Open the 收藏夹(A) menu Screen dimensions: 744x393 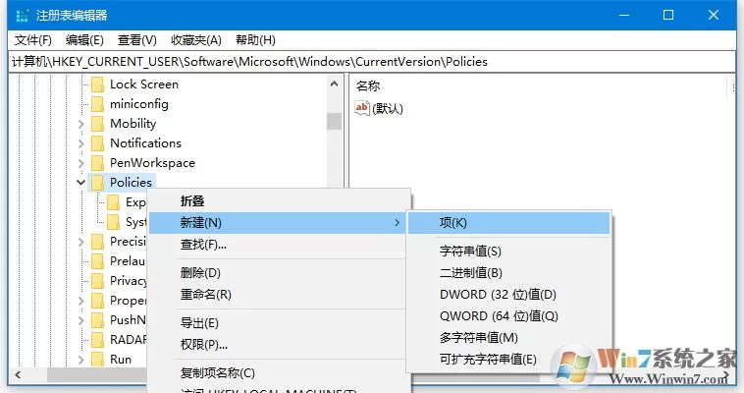tap(196, 40)
